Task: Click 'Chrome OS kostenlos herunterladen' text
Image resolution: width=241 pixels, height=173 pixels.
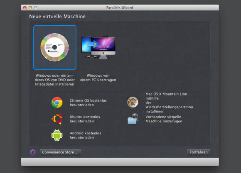Action: [x=88, y=103]
